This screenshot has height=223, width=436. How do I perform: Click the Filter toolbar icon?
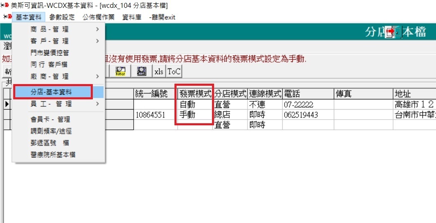point(120,71)
